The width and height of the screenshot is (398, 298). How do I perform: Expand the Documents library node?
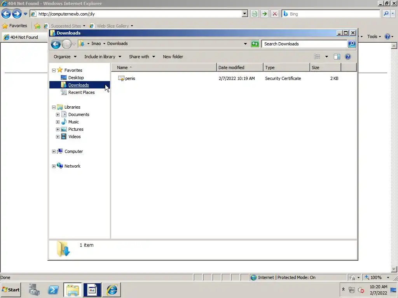coord(58,115)
